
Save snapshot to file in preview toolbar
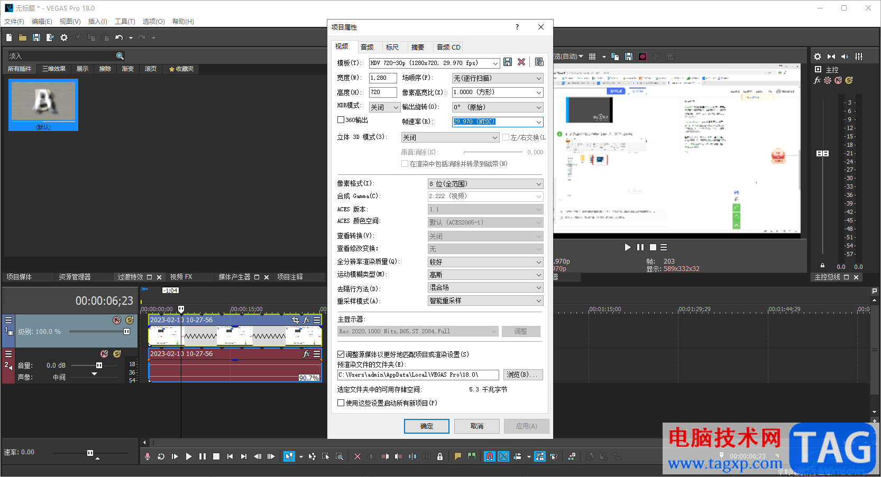tap(629, 57)
